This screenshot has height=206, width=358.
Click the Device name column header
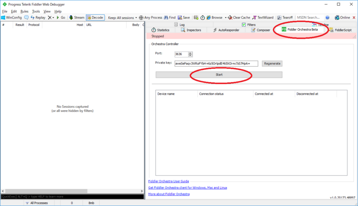[x=177, y=94]
